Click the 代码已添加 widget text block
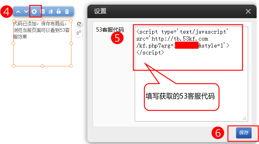The width and height of the screenshot is (259, 144). 41,30
